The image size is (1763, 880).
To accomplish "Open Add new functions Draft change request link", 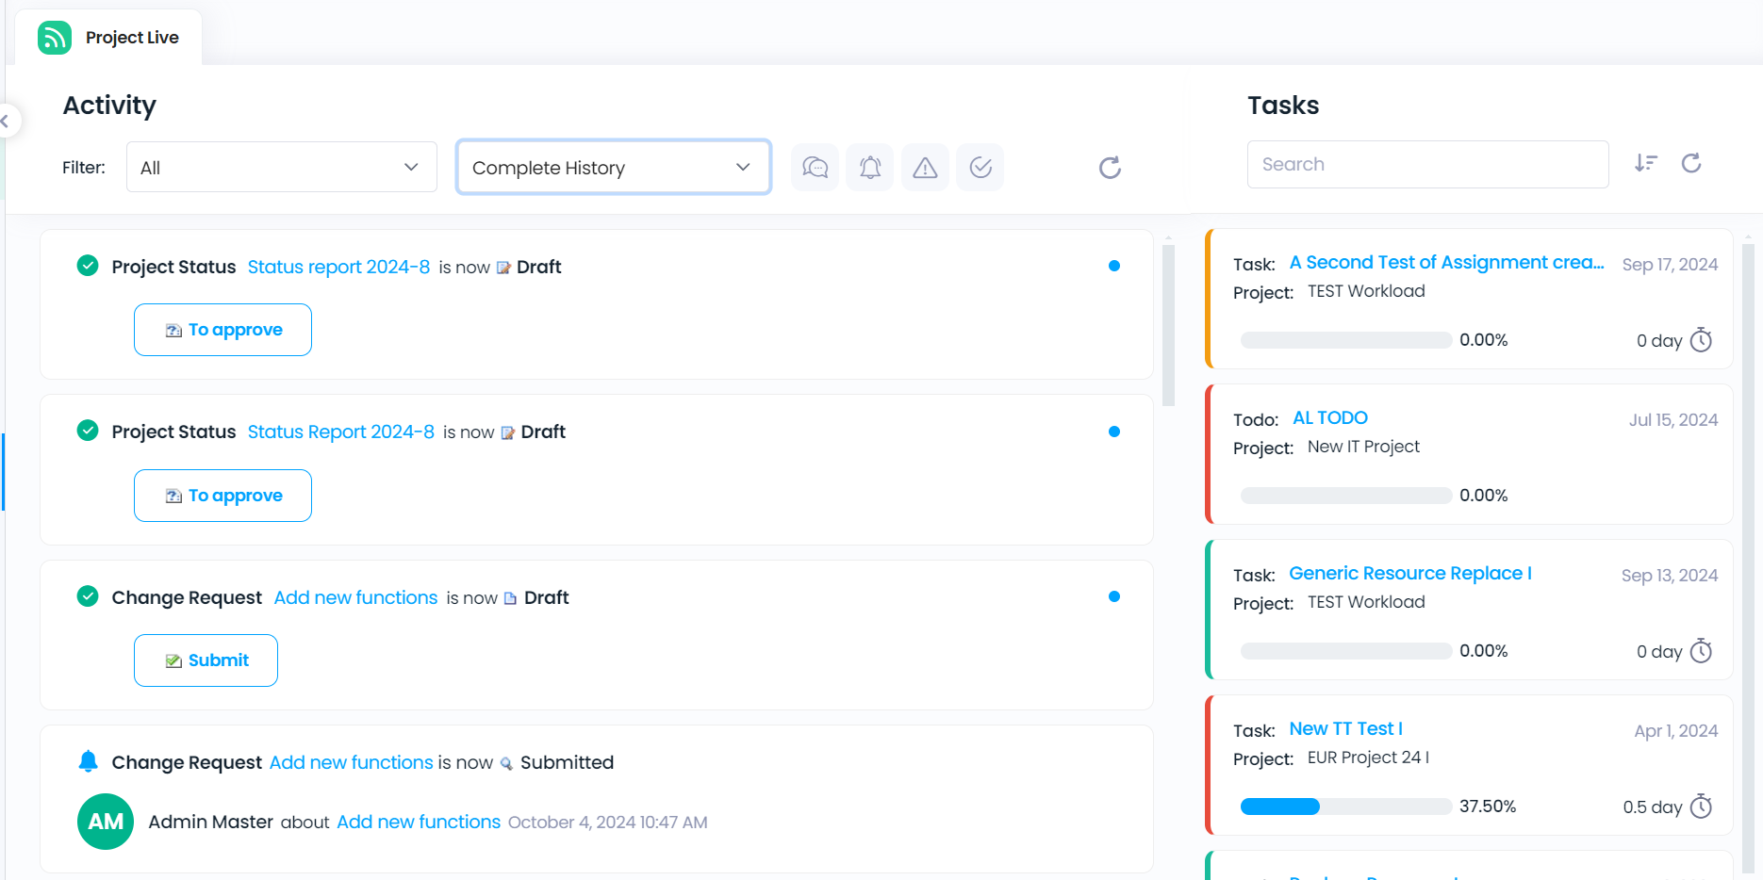I will (355, 597).
